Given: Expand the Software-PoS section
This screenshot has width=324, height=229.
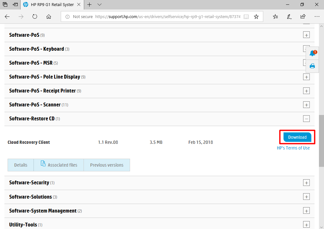Looking at the screenshot, I should tap(306, 35).
